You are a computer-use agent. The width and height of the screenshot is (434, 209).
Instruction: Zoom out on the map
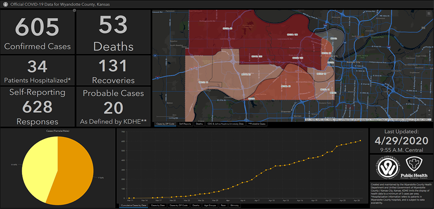(x=429, y=115)
